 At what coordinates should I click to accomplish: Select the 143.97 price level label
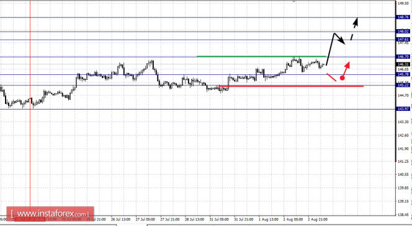(x=403, y=109)
